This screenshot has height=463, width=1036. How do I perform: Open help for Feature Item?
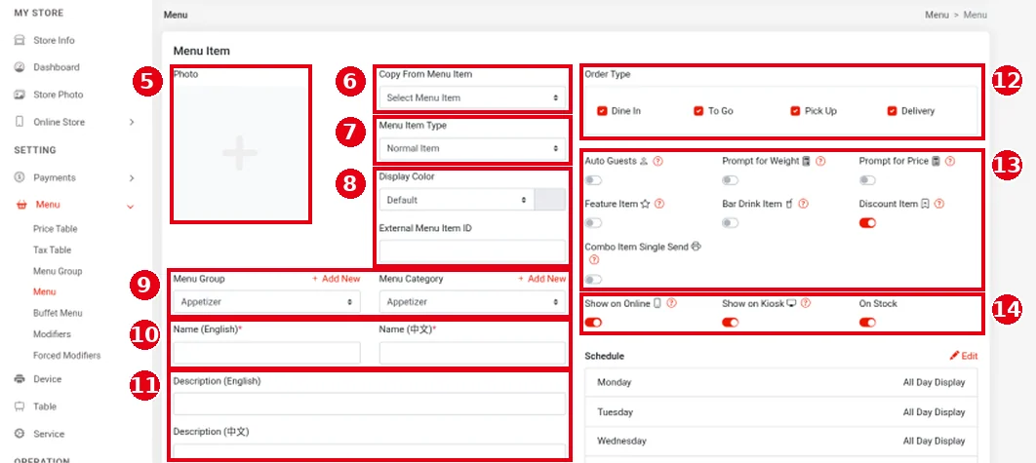[x=658, y=204]
